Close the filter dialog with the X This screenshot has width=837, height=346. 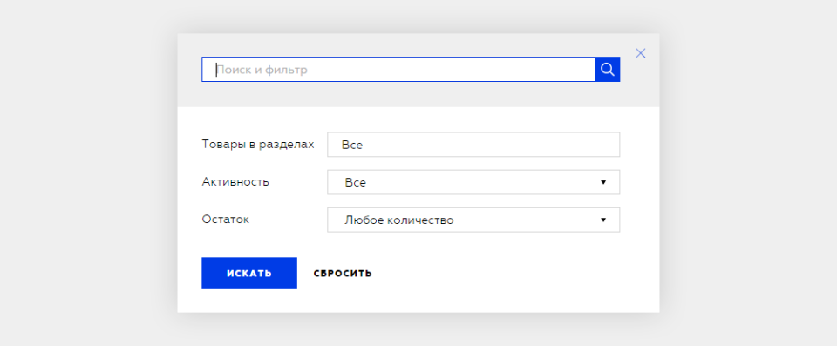point(641,53)
